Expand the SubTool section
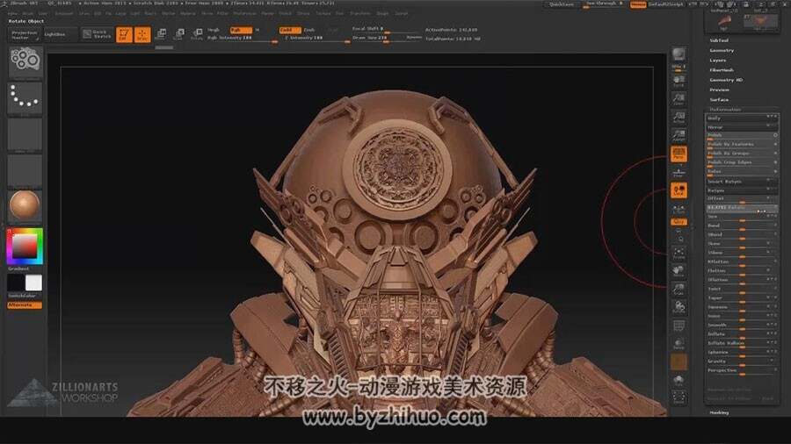The width and height of the screenshot is (791, 444). tap(719, 40)
